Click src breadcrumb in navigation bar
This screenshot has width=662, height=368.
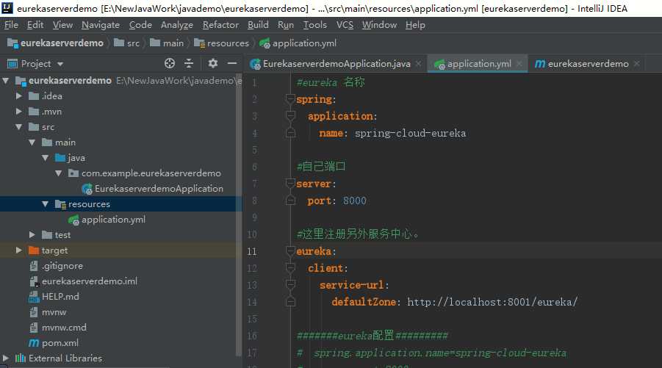(x=127, y=43)
